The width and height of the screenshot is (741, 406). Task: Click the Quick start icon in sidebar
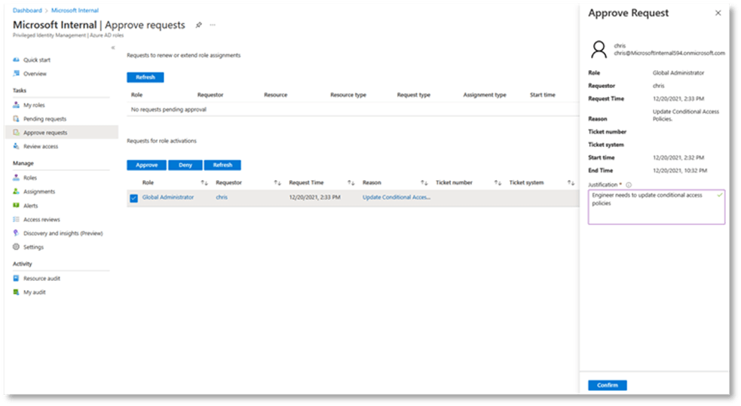[x=17, y=60]
